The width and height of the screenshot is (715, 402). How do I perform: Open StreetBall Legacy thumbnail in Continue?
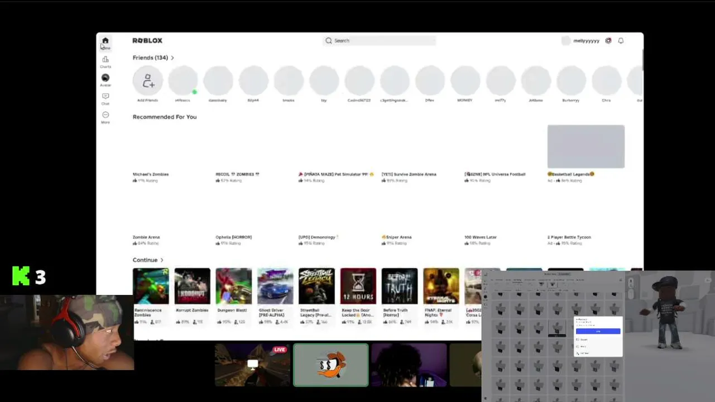316,286
